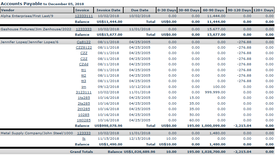The width and height of the screenshot is (280, 159).
Task: Click the 120+ Days column header
Action: click(x=263, y=10)
